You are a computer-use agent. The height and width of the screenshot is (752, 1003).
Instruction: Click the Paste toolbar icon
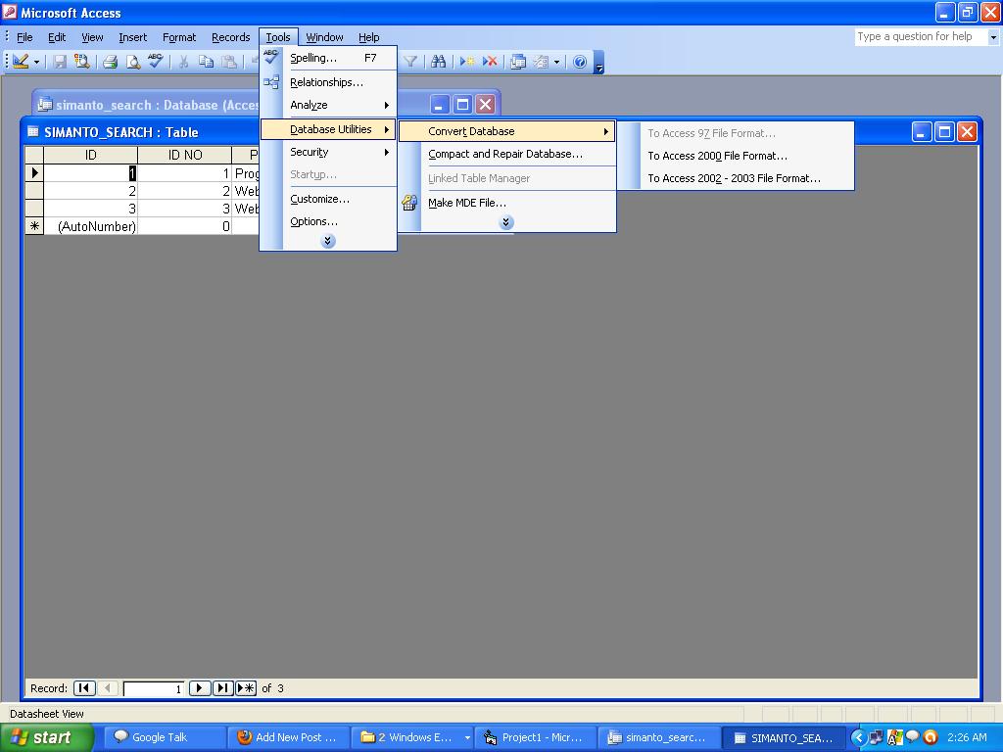pyautogui.click(x=228, y=62)
